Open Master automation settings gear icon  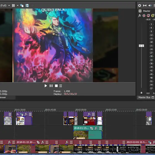tap(144, 15)
